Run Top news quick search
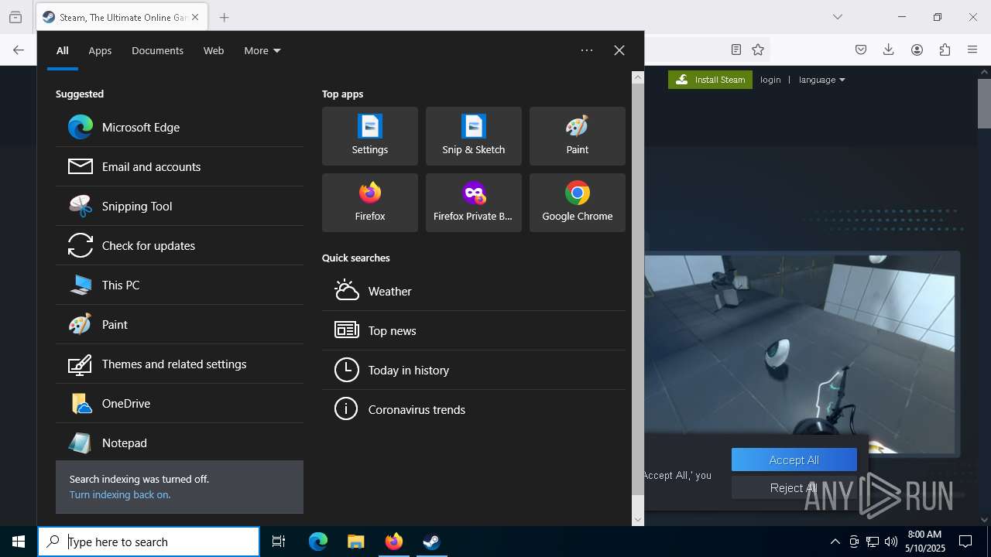 [x=474, y=330]
